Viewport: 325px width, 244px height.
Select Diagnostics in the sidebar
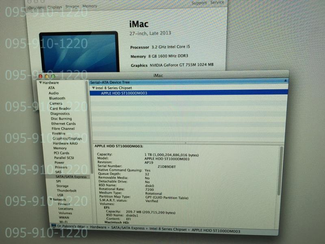pos(60,114)
